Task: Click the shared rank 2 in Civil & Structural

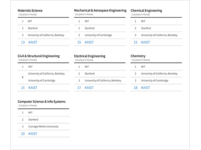Action: [23, 77]
